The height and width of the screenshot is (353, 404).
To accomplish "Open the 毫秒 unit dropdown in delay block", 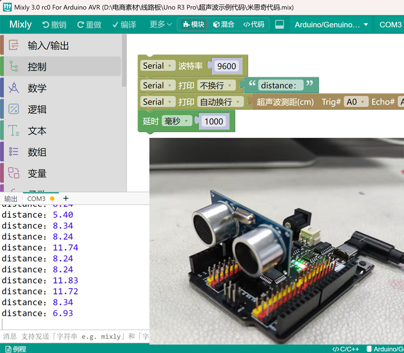I will [176, 121].
